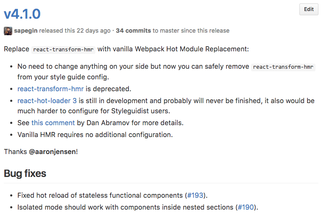
Task: Open the react-hot-loader 3 link
Action: click(47, 101)
